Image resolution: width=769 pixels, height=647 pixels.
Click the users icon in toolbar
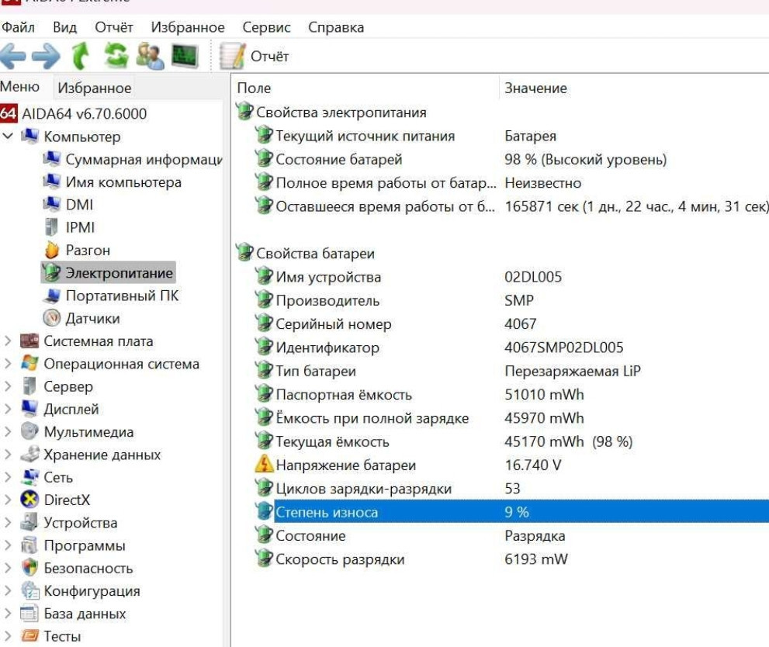pyautogui.click(x=150, y=57)
